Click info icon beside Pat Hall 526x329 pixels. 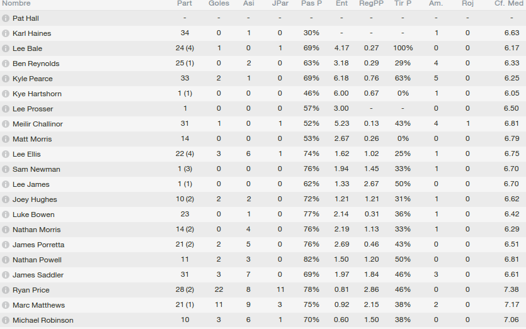pos(6,18)
